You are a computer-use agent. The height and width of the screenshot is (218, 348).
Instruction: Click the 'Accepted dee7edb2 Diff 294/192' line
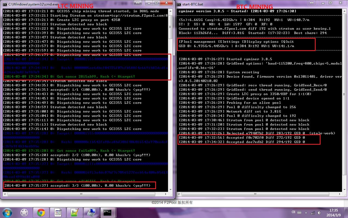242,142
